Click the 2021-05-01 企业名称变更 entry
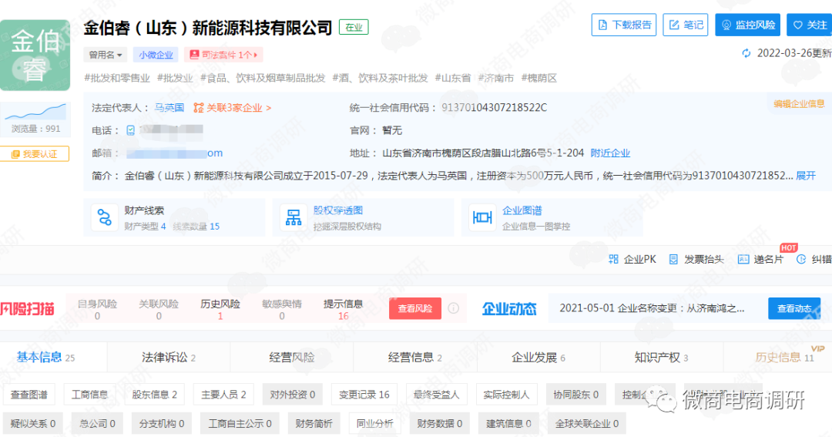This screenshot has height=437, width=832. tap(652, 308)
